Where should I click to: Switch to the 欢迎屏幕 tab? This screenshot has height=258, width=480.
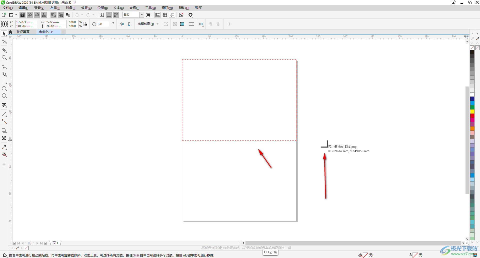tap(23, 32)
